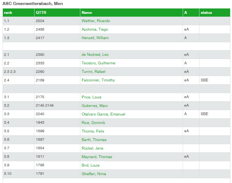The image size is (232, 183).
Task: Click SBE status in Otalvaro Garcia row
Action: point(205,114)
